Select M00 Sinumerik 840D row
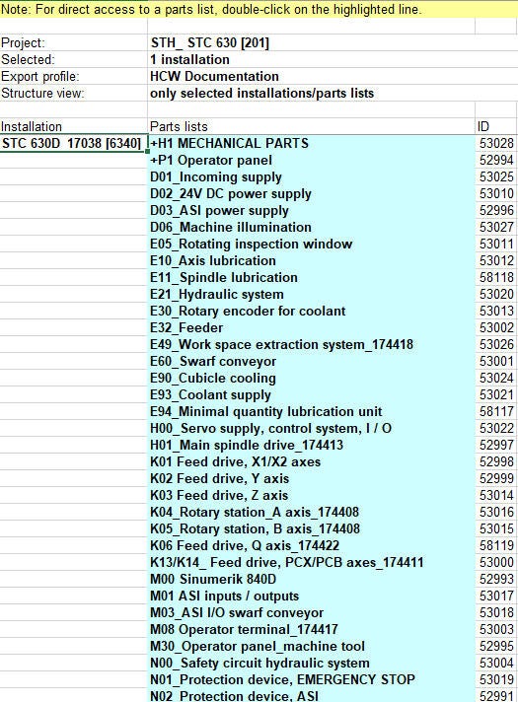This screenshot has height=702, width=518. point(311,579)
